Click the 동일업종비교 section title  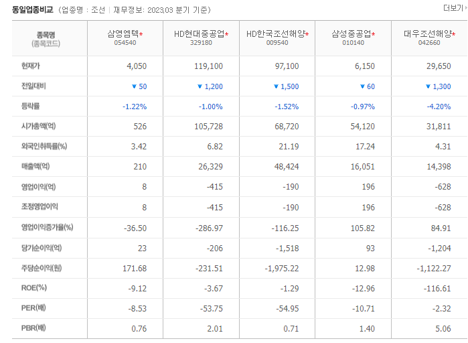pos(33,10)
